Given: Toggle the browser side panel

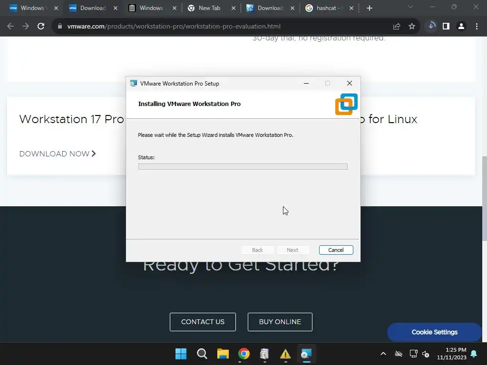Looking at the screenshot, I should coord(446,27).
